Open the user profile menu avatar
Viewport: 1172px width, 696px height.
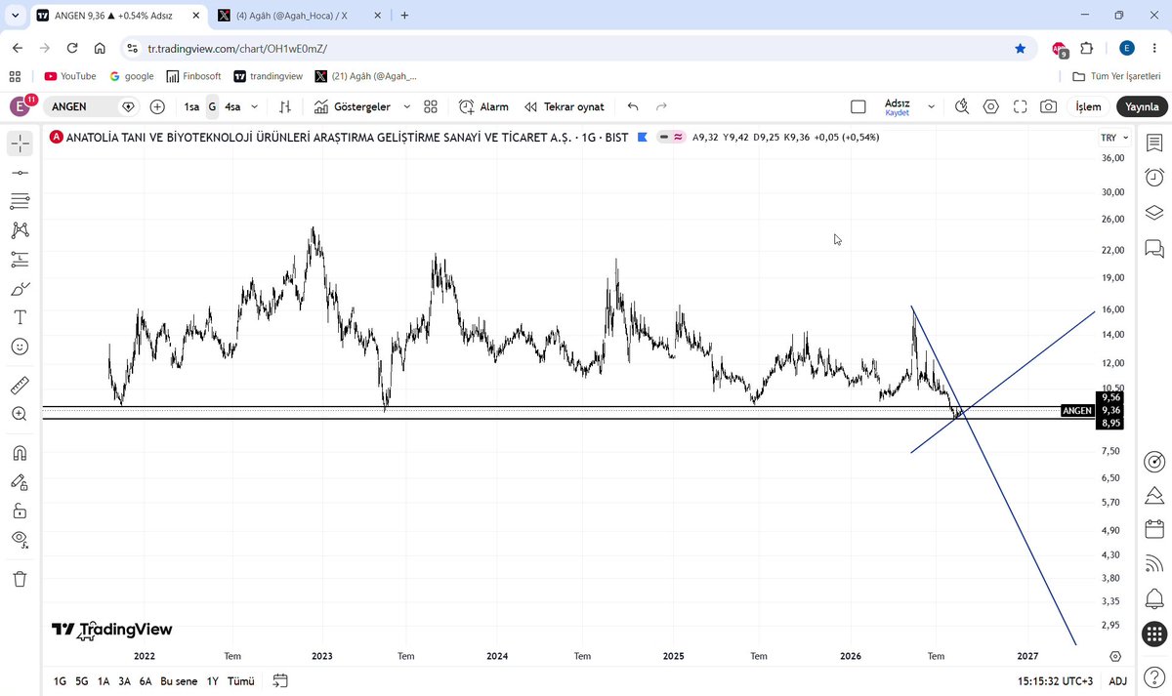(x=21, y=105)
